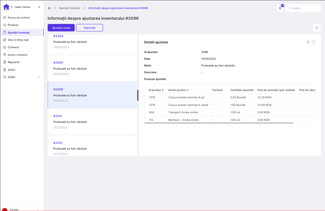Open the user options menu for Carmen
325x211 pixels.
pos(38,210)
